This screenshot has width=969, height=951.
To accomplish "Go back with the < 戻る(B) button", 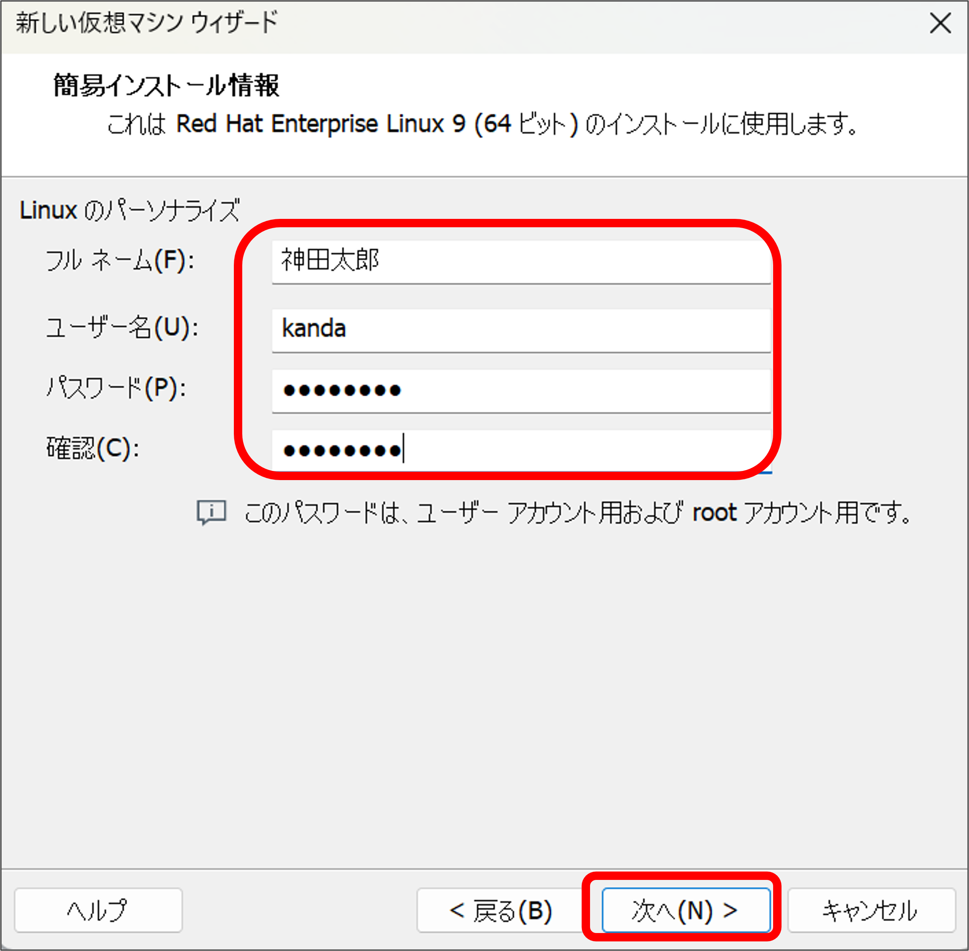I will [500, 910].
